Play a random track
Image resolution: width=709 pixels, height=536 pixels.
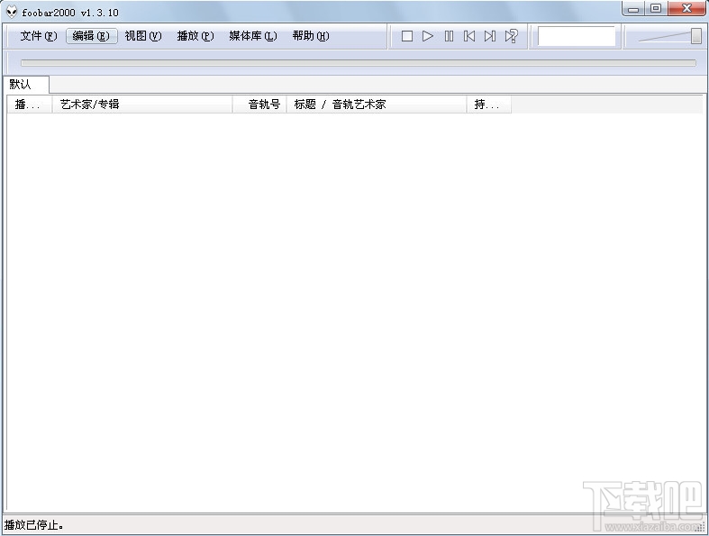tap(512, 36)
